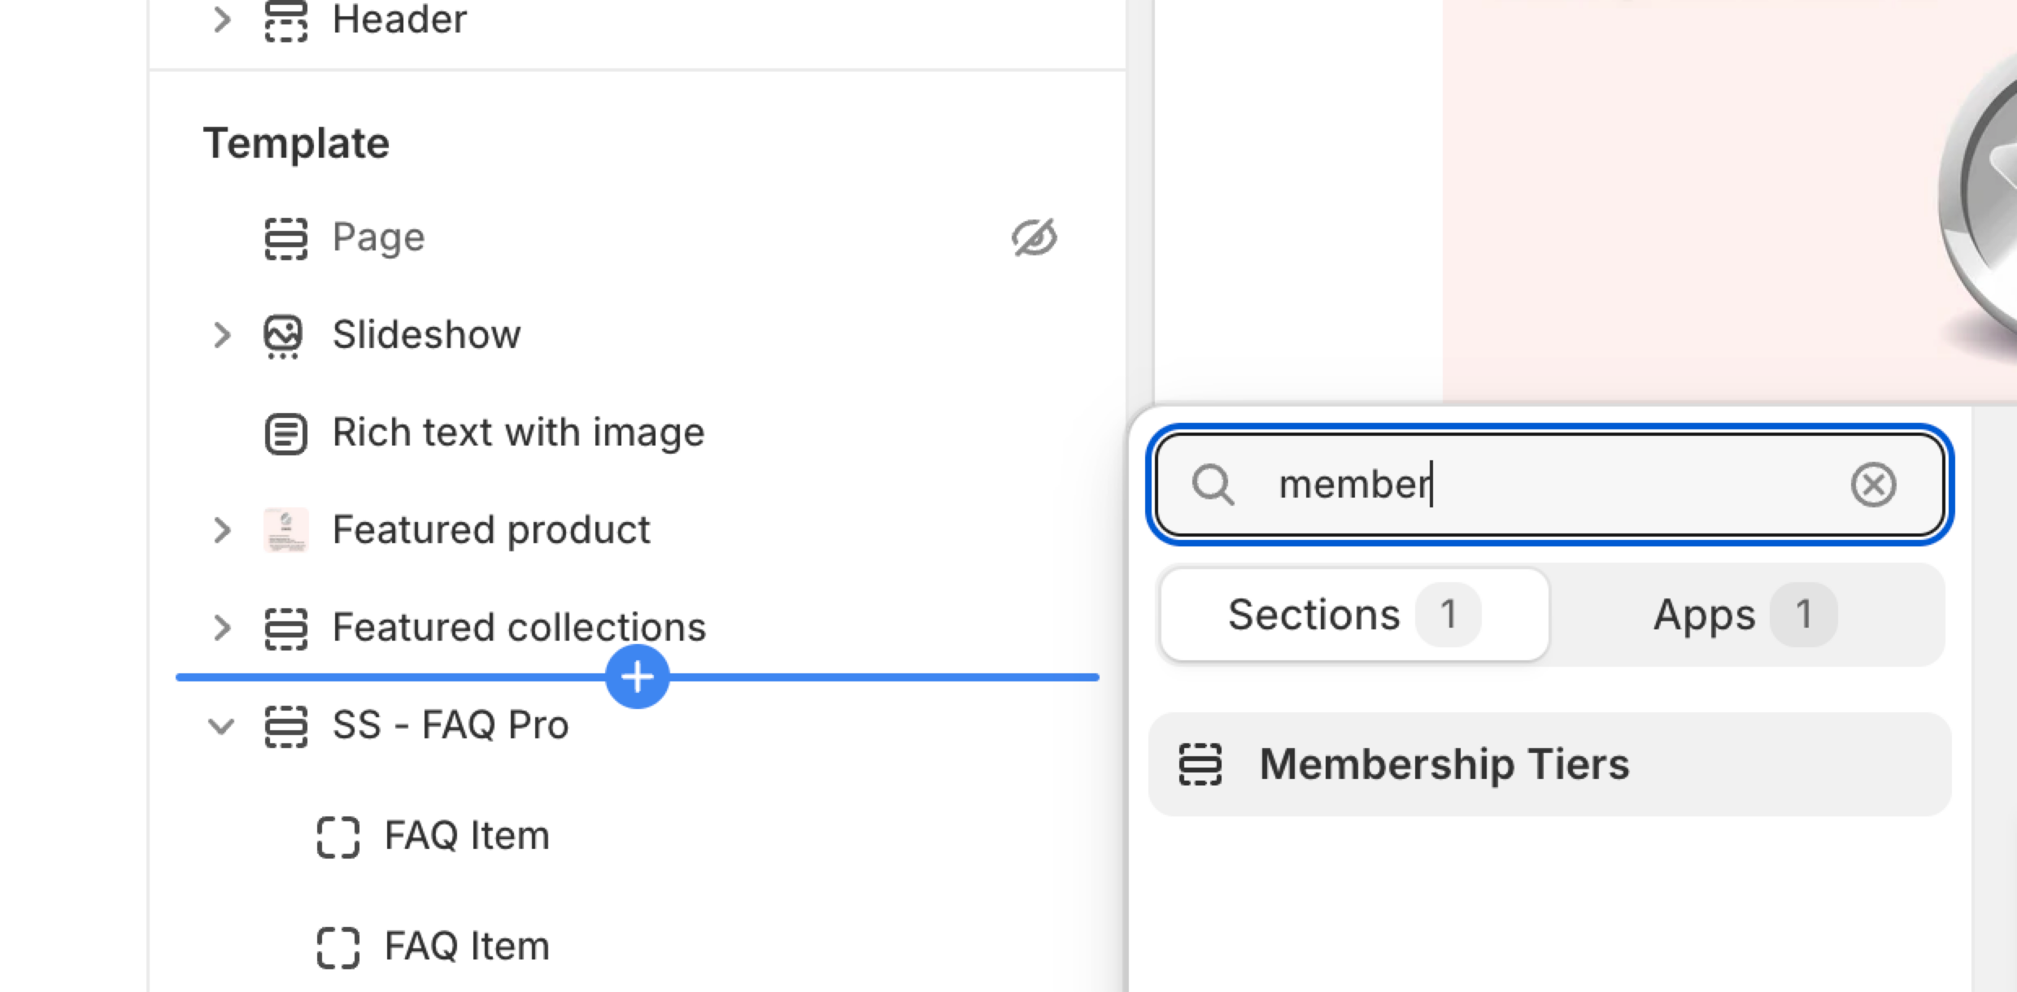Add section with the blue plus button
This screenshot has height=992, width=2017.
tap(638, 677)
